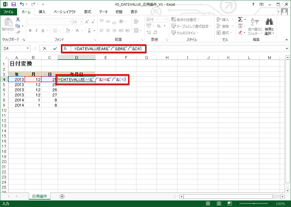
Task: Apply fill color bucket
Action: point(68,30)
